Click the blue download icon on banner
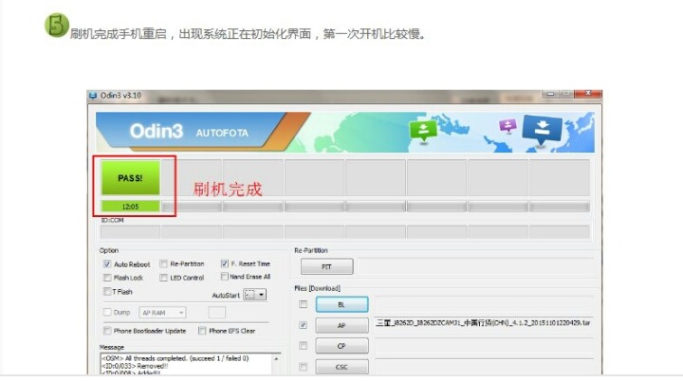This screenshot has height=381, width=683. (x=542, y=129)
